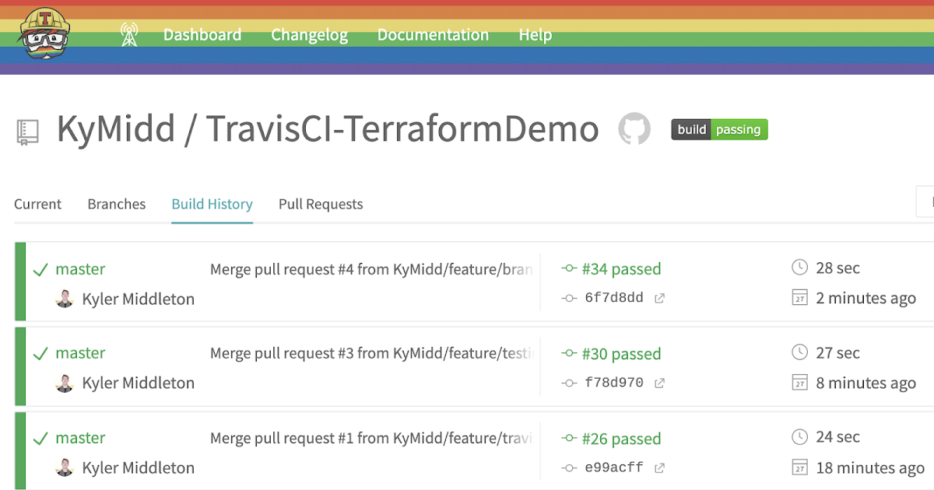Open the f78d970 commit link
Image resolution: width=934 pixels, height=490 pixels.
[x=614, y=382]
